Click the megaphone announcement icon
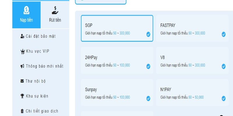The width and height of the screenshot is (233, 116). pyautogui.click(x=22, y=66)
